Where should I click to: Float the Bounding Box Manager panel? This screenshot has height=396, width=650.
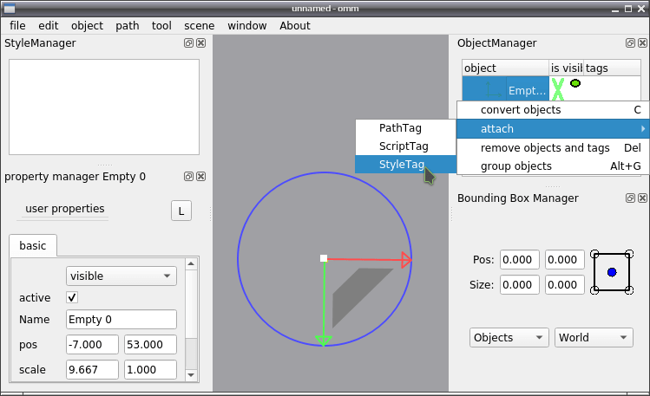(630, 198)
